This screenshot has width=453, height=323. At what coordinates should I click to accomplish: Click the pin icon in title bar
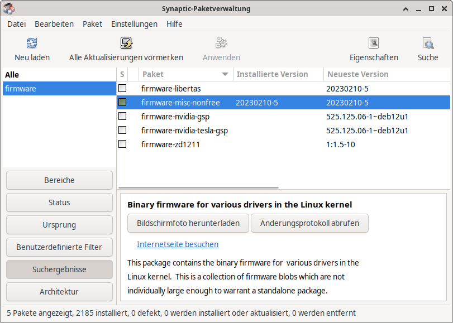[406, 8]
